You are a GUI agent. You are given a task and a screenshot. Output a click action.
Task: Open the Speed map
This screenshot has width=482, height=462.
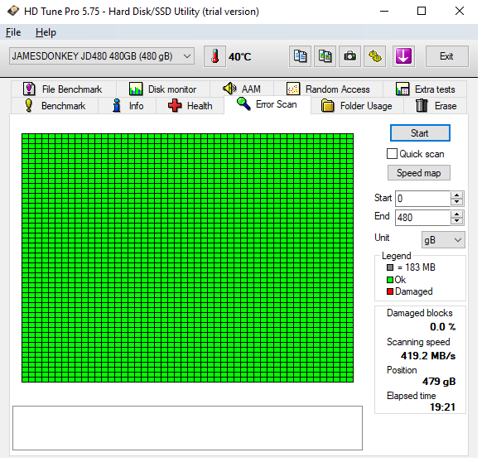click(419, 173)
